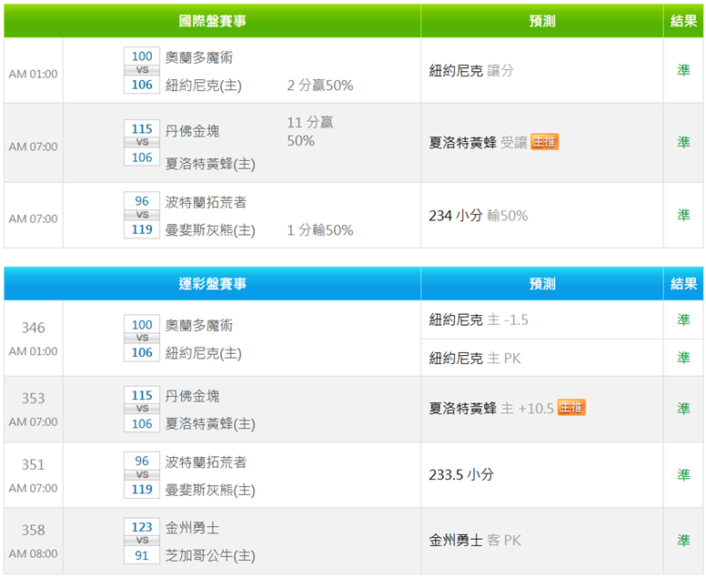Click score 96 in game 351 row
Viewport: 706px width, 578px height.
[142, 461]
